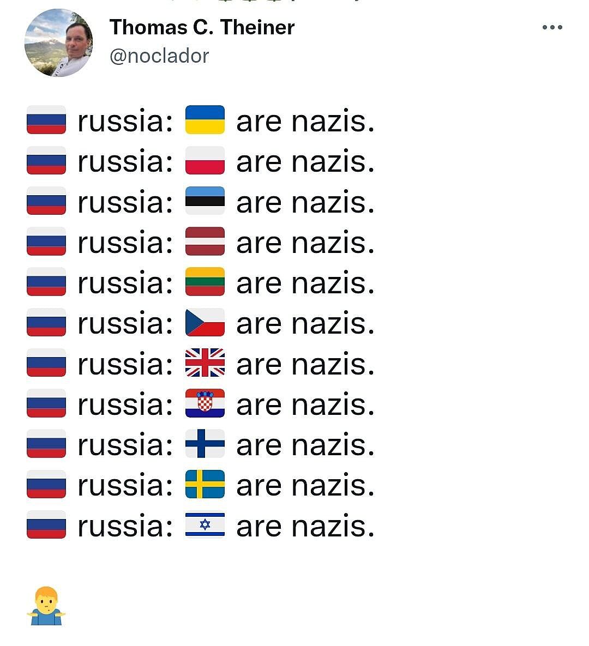Click the Ukraine flag emoji
Screen dimensions: 589x646
point(205,120)
